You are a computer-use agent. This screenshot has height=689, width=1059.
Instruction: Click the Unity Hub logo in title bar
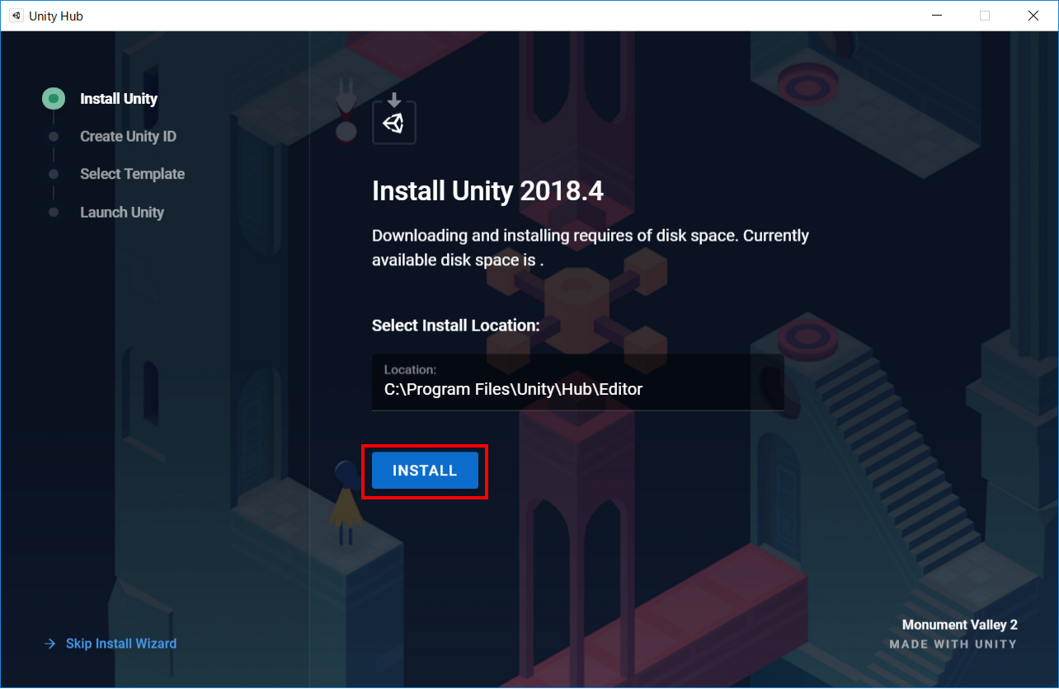point(16,16)
